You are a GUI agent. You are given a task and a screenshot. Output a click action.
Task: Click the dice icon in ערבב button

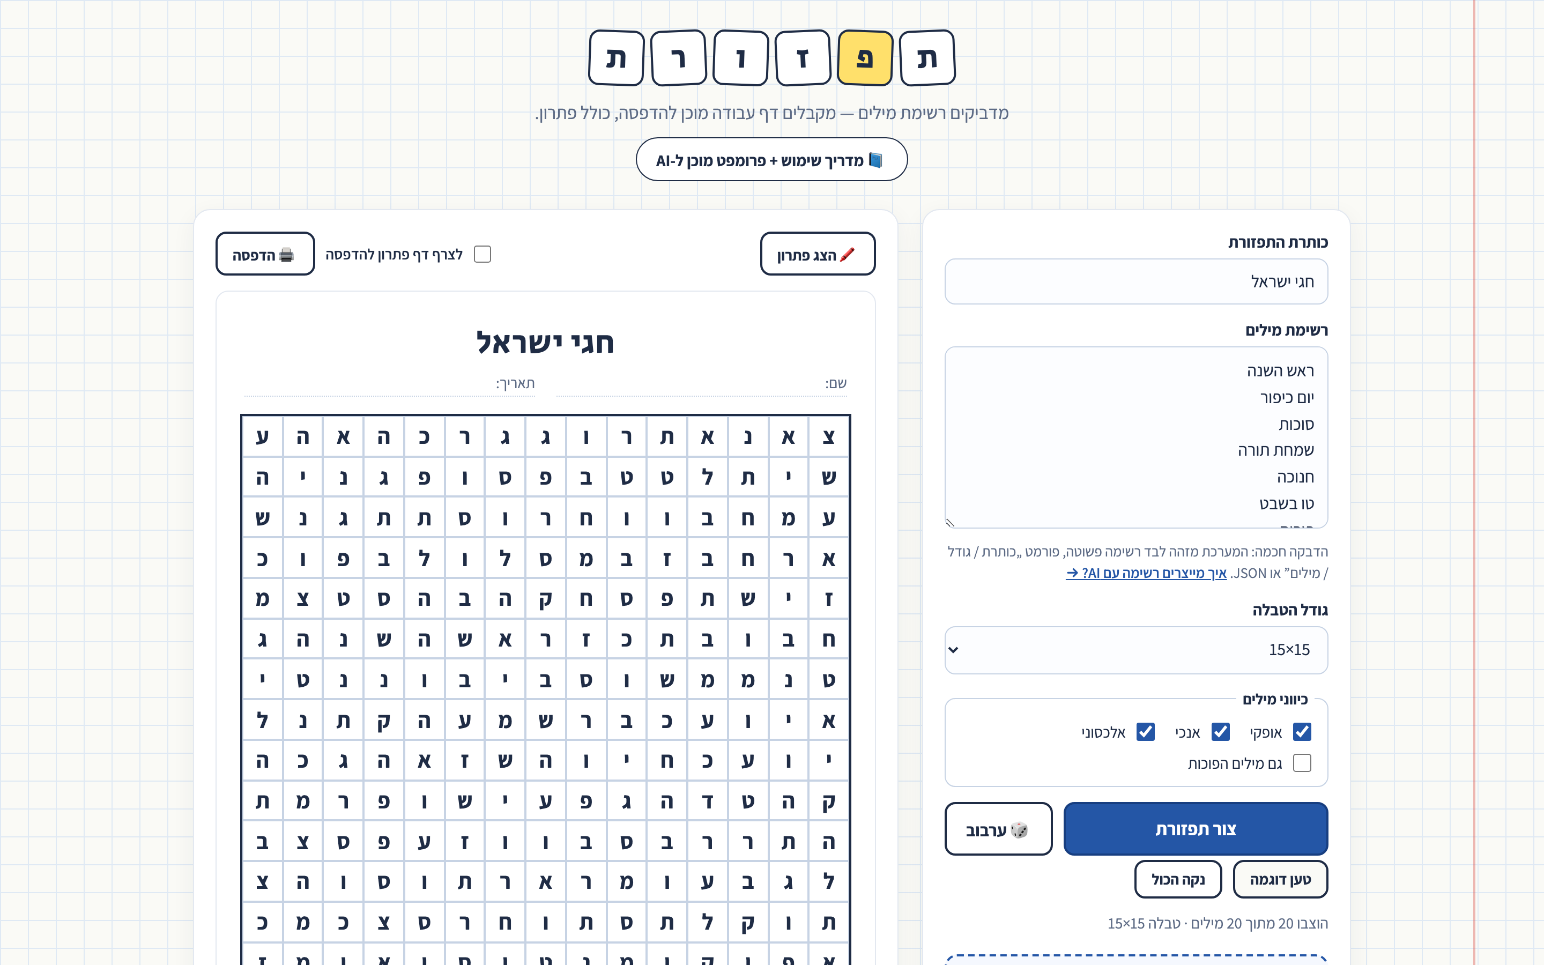(1019, 830)
